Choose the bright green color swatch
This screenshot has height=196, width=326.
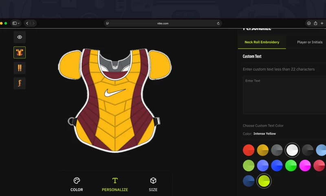[291, 165]
